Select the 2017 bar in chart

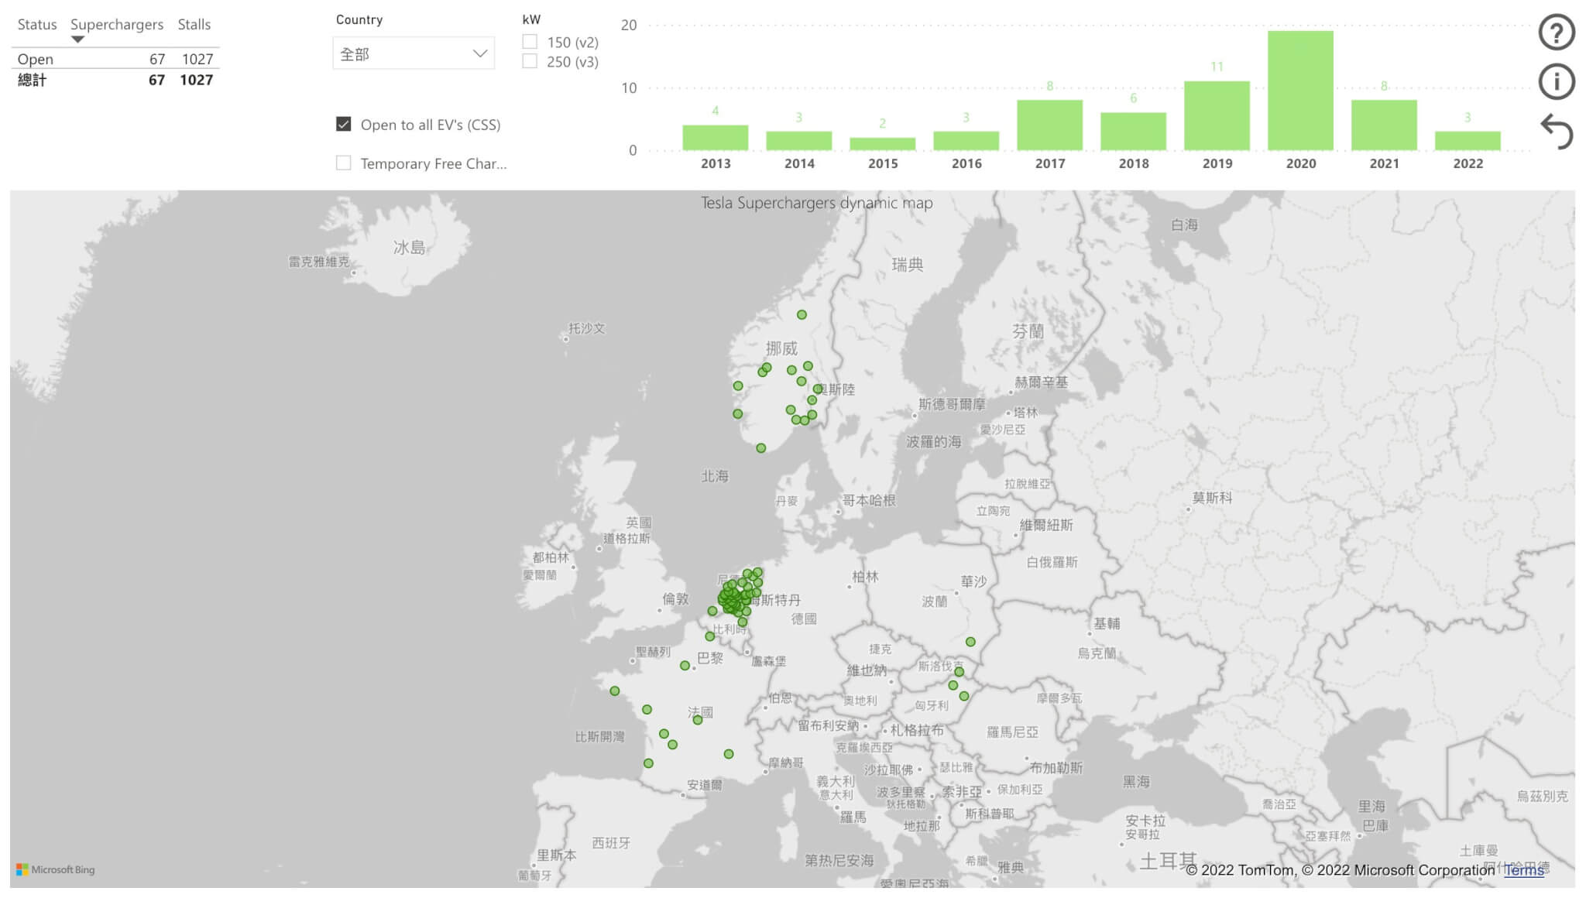[x=1050, y=125]
